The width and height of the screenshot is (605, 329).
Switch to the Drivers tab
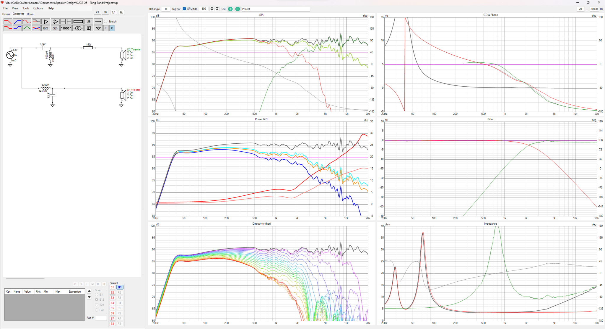pyautogui.click(x=6, y=14)
